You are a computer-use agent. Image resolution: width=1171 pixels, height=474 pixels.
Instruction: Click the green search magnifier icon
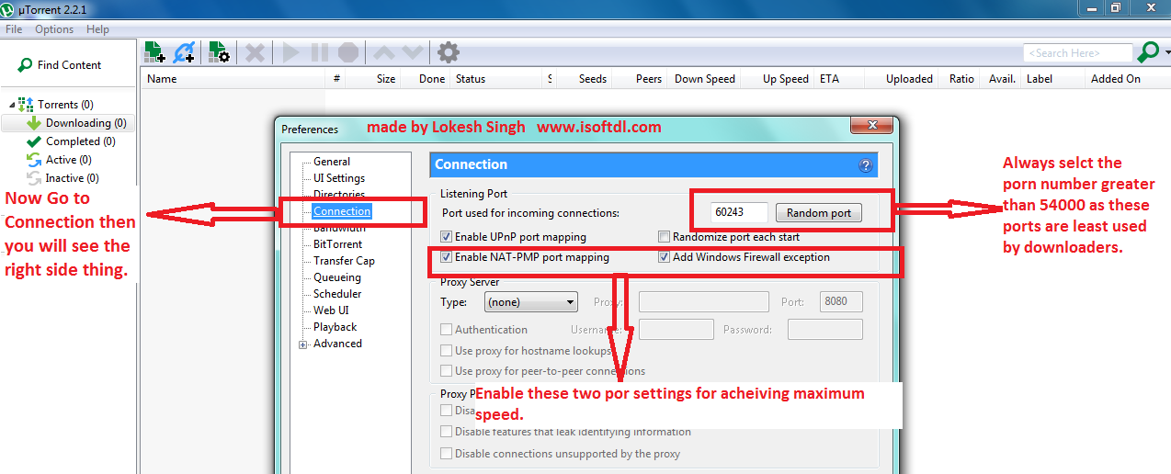pyautogui.click(x=1146, y=52)
